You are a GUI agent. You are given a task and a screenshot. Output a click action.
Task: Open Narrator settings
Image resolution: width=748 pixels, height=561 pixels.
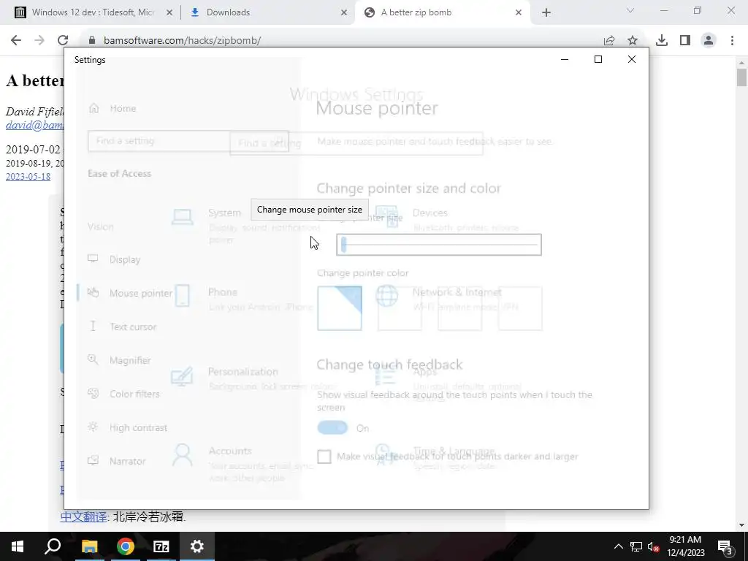click(x=116, y=462)
